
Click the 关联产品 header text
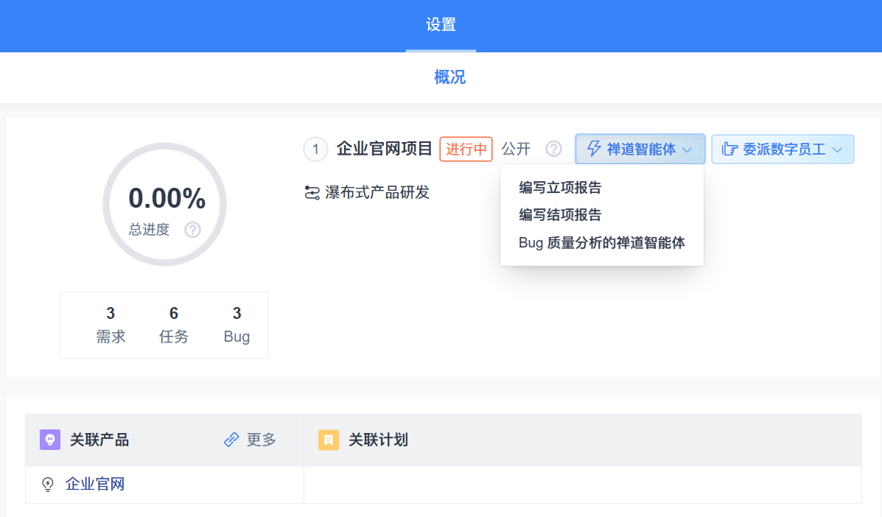point(99,440)
